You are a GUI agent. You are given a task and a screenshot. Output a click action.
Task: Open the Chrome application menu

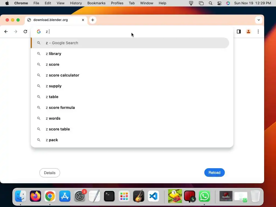[x=21, y=3]
